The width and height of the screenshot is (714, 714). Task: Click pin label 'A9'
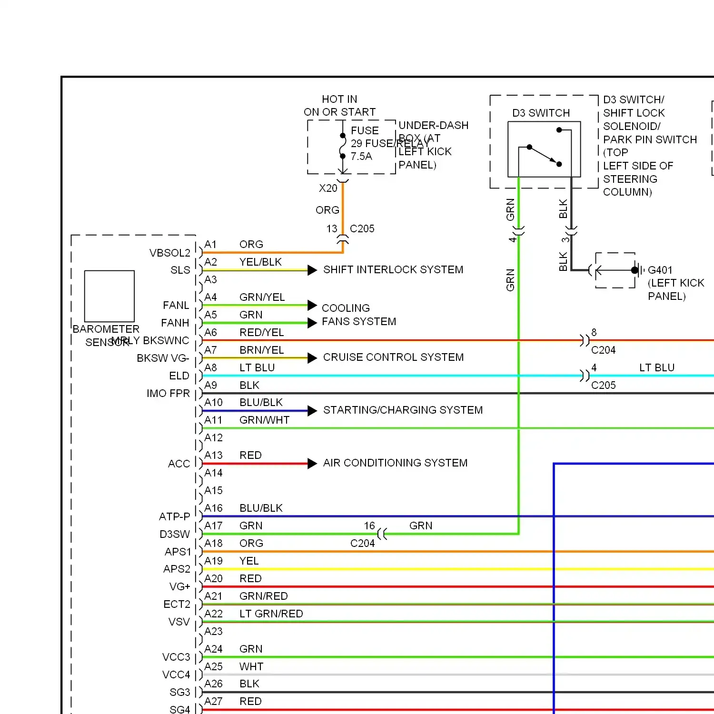point(210,386)
